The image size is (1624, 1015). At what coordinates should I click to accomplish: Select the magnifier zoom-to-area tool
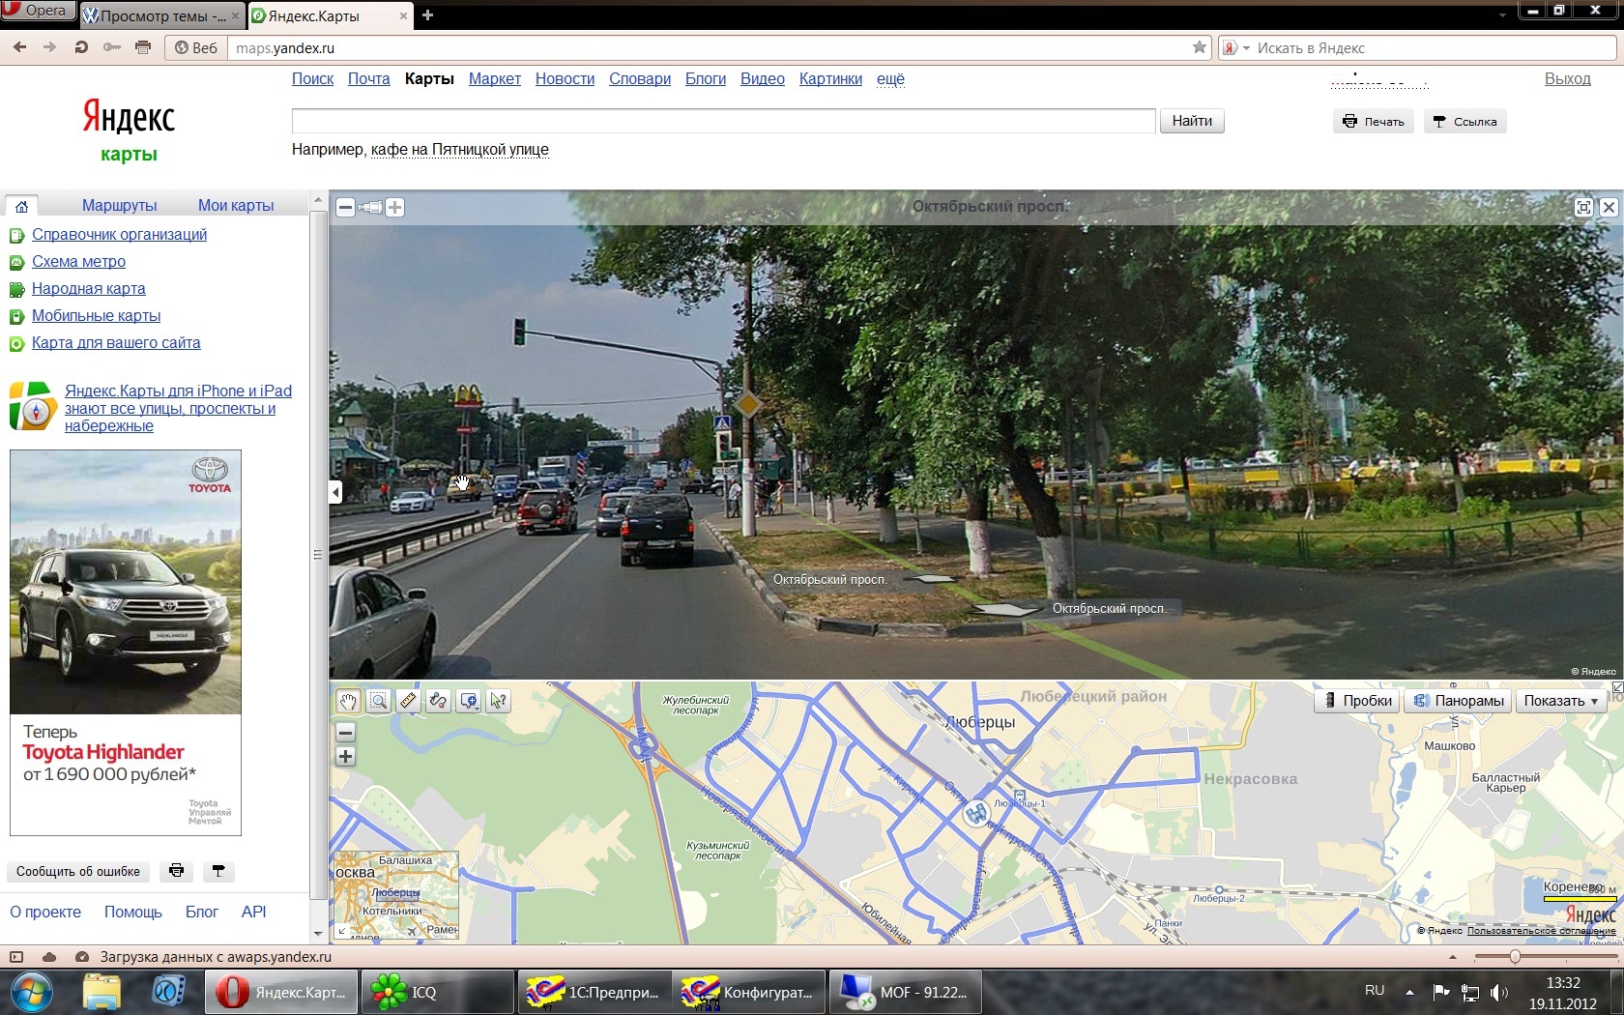click(378, 701)
